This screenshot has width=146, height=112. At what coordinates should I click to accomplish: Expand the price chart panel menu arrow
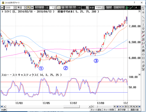(x=140, y=12)
